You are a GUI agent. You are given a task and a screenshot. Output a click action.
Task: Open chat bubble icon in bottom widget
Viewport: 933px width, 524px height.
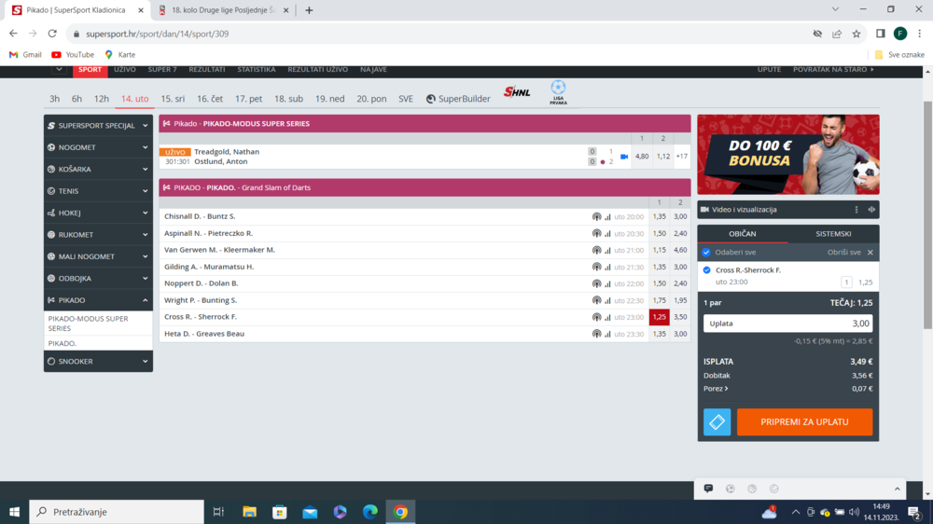[709, 489]
